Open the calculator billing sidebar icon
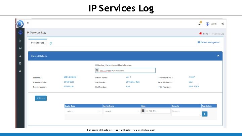This screenshot has height=136, width=242. point(20,48)
